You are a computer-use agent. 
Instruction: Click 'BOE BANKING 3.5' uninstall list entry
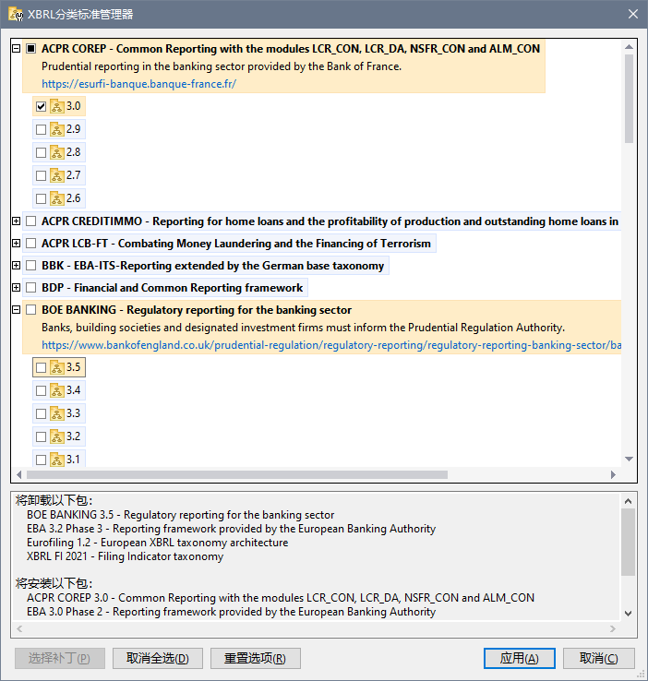tap(180, 515)
